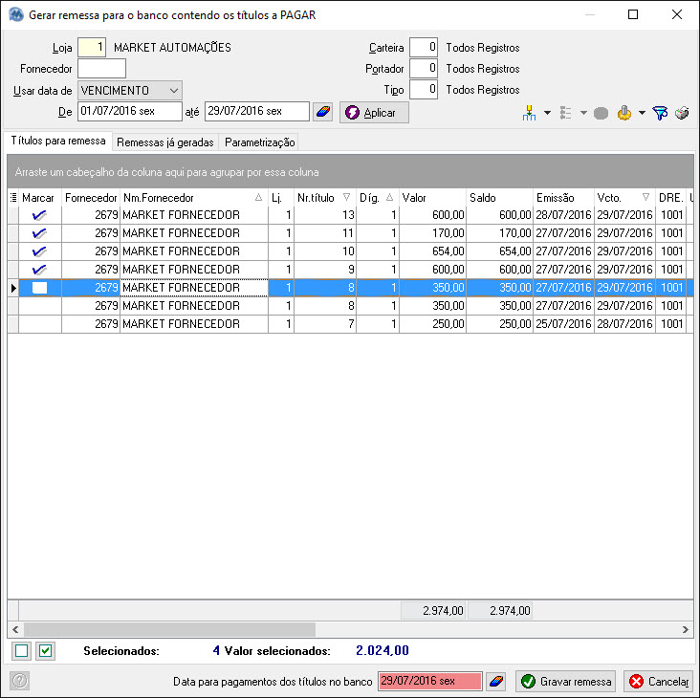Clear the bank payment date with the eraser icon
The image size is (700, 698).
tap(496, 681)
